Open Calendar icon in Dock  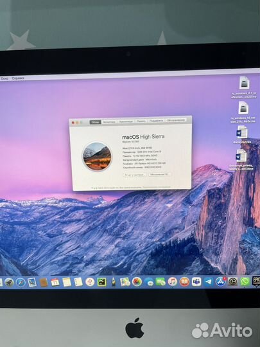pos(55,282)
